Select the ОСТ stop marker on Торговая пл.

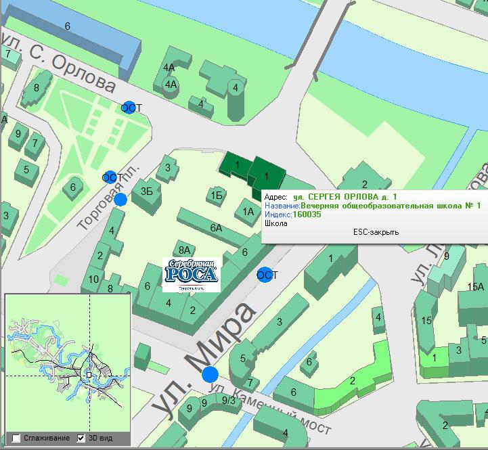(110, 177)
